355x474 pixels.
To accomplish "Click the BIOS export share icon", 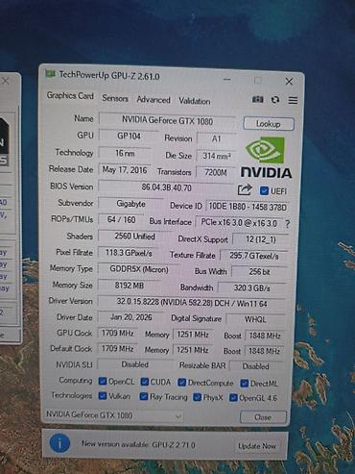I will click(245, 189).
